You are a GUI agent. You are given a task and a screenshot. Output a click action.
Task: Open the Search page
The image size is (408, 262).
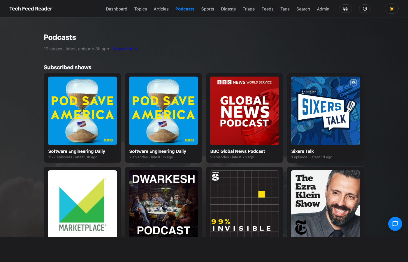click(303, 9)
